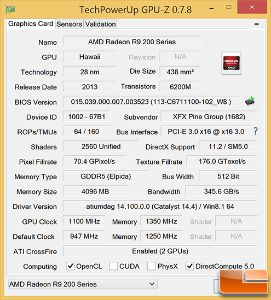Click the Radeon Graphics vendor logo
The width and height of the screenshot is (271, 300).
[232, 63]
